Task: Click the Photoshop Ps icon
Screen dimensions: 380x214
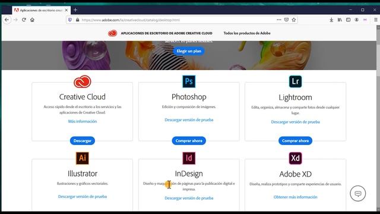Action: tap(189, 81)
